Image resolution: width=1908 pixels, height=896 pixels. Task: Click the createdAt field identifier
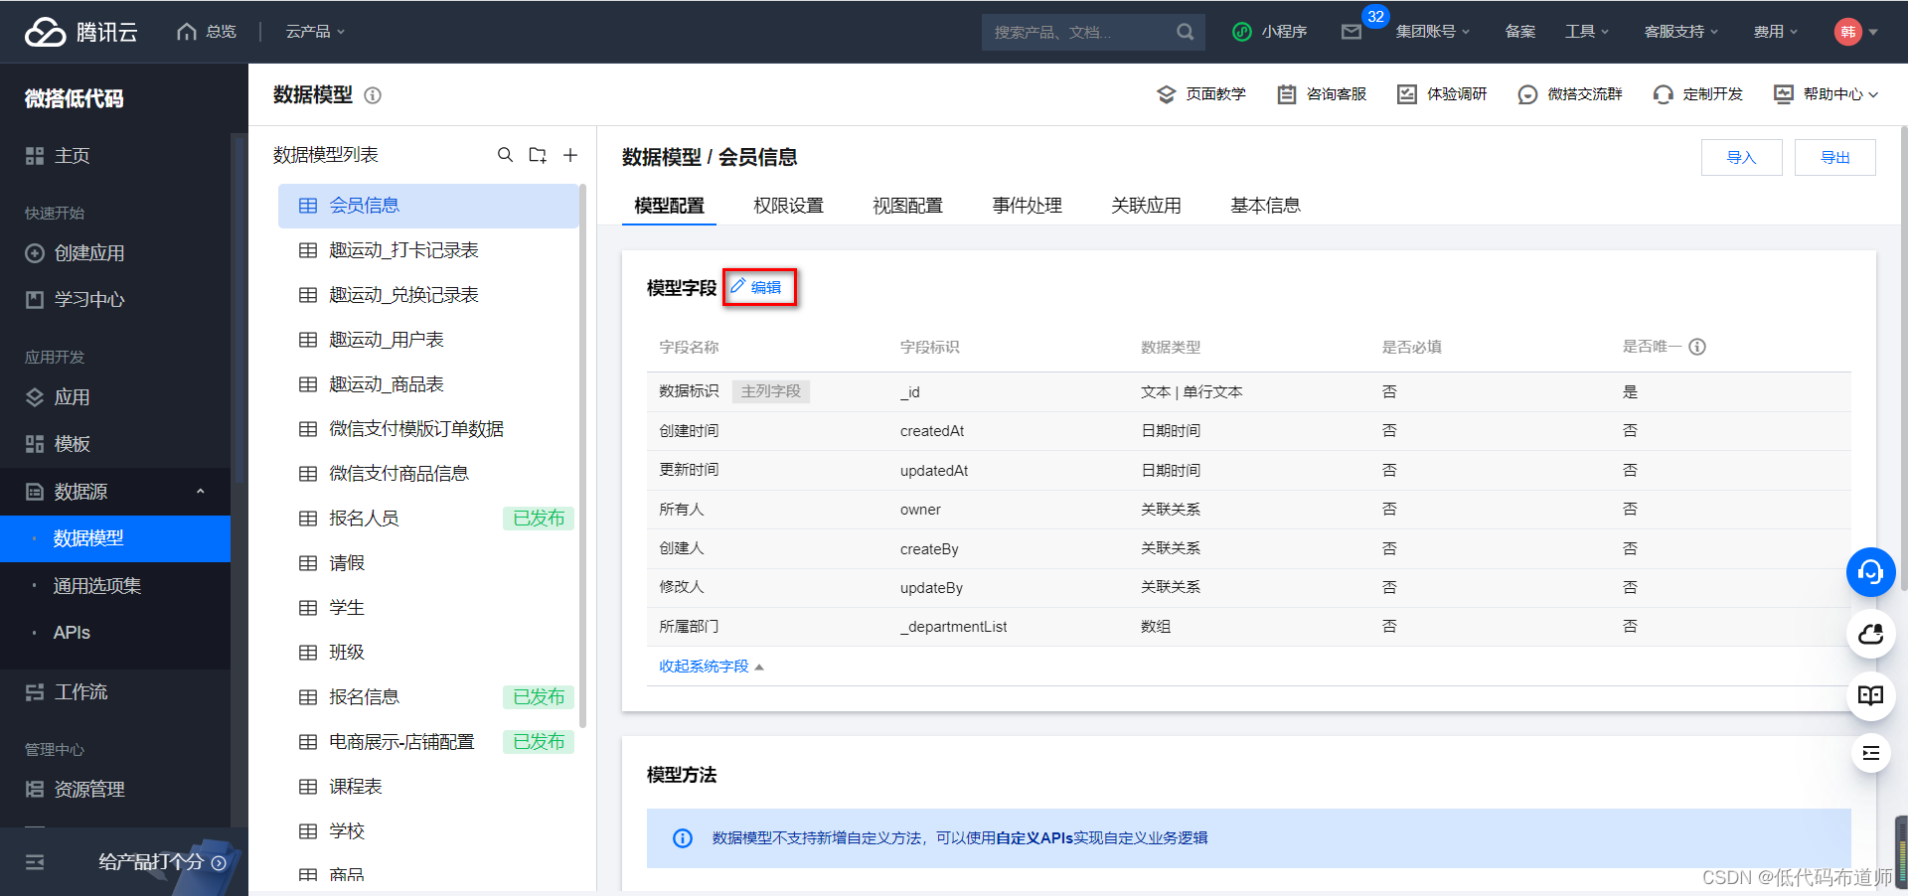(x=932, y=431)
